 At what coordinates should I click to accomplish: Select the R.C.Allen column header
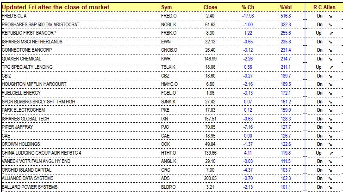pos(324,7)
